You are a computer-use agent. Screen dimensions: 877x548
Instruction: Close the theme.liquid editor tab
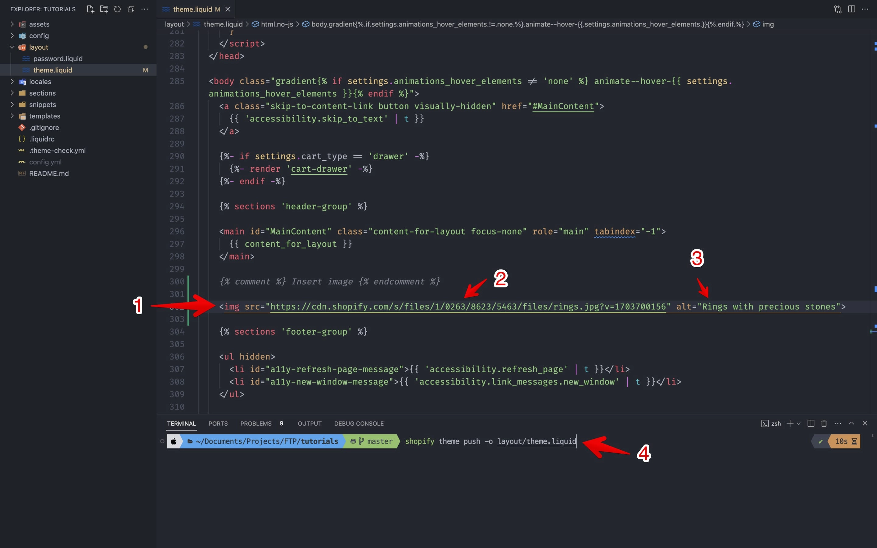point(227,9)
